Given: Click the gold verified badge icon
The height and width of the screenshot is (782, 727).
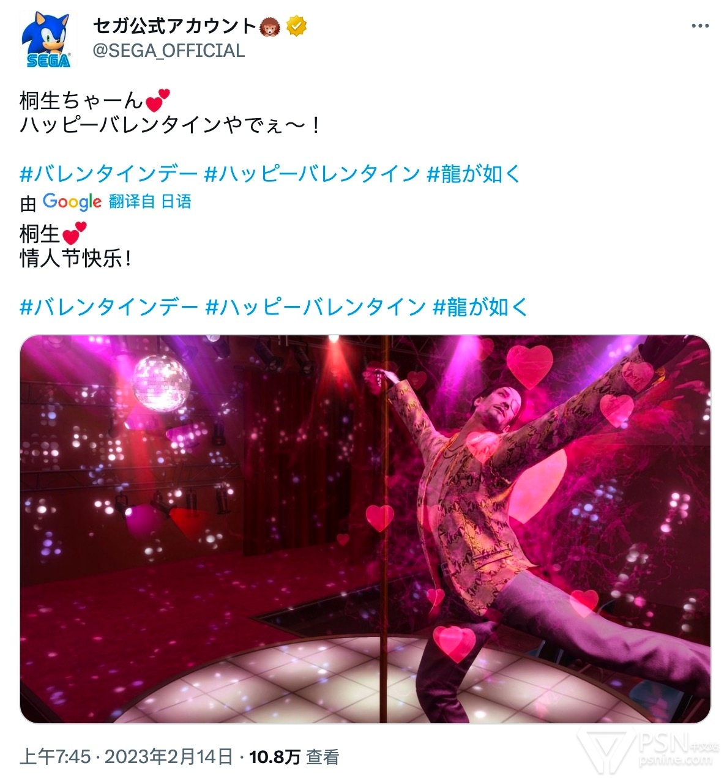Looking at the screenshot, I should (297, 26).
